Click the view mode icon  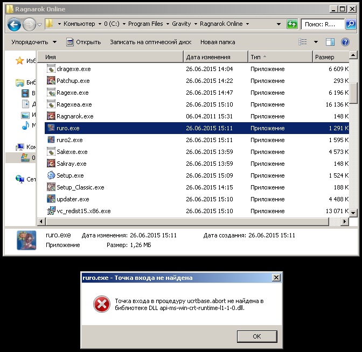(303, 42)
